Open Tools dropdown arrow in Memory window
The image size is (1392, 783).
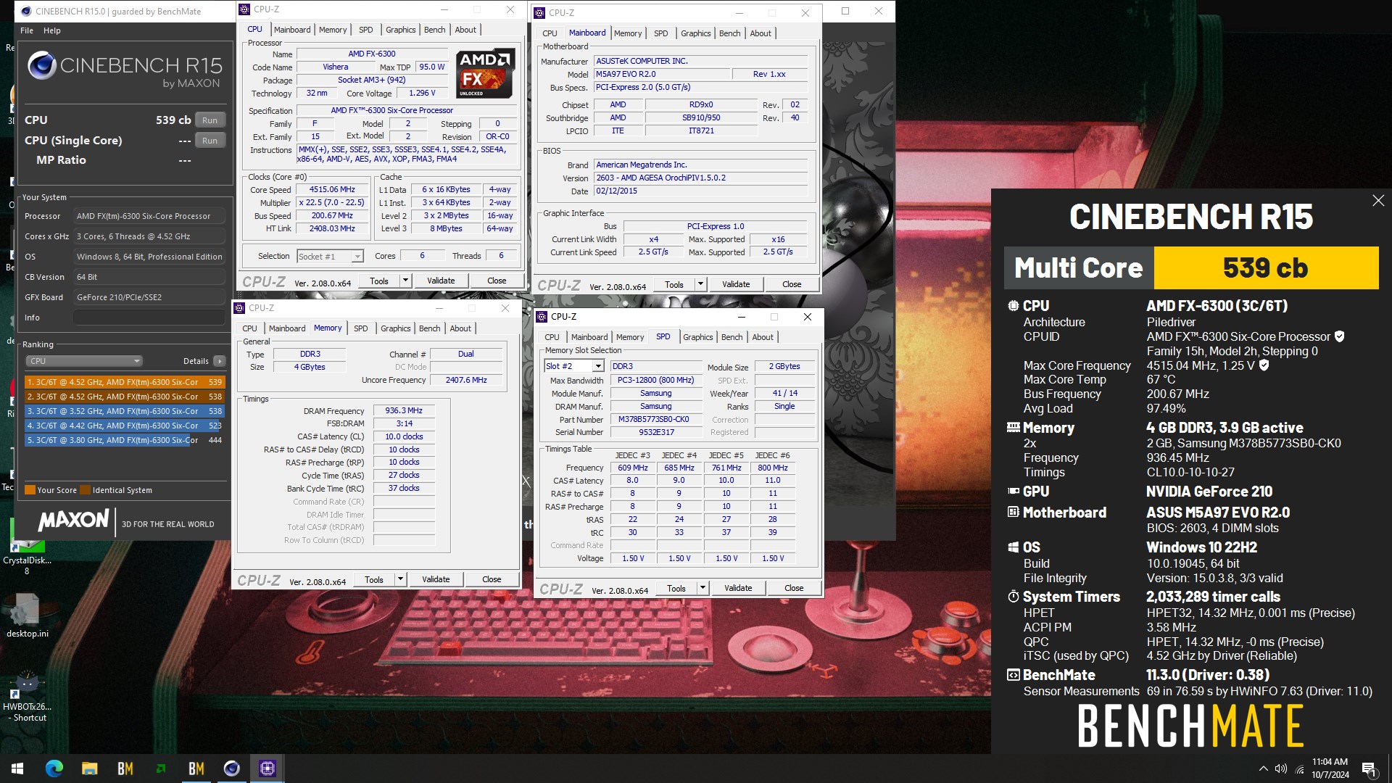tap(400, 579)
